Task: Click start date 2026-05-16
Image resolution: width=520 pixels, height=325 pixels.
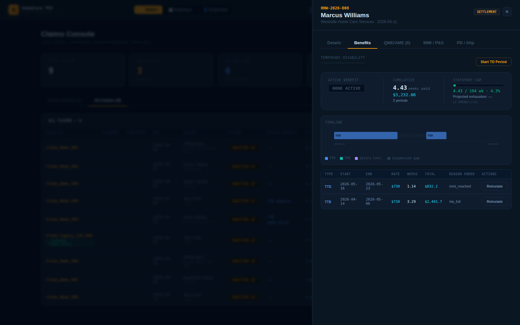Action: [348, 186]
